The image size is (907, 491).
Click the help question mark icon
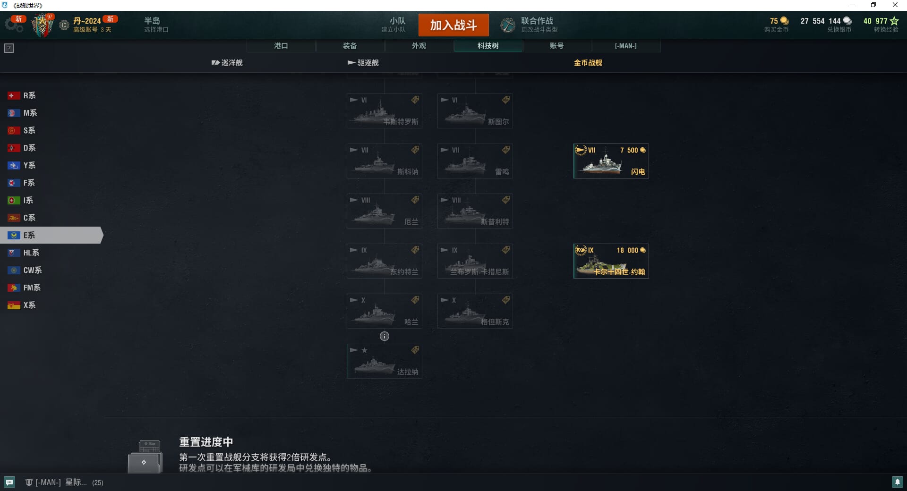pyautogui.click(x=9, y=48)
